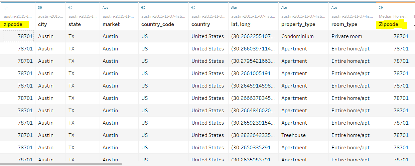415x166 pixels.
Task: Click the globe icon above country_code
Action: click(x=143, y=7)
